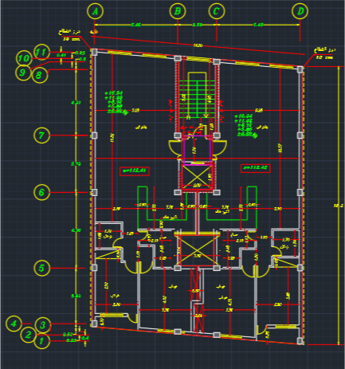Click the large crossed shaft box near bottom center
The width and height of the screenshot is (345, 369).
tap(197, 249)
